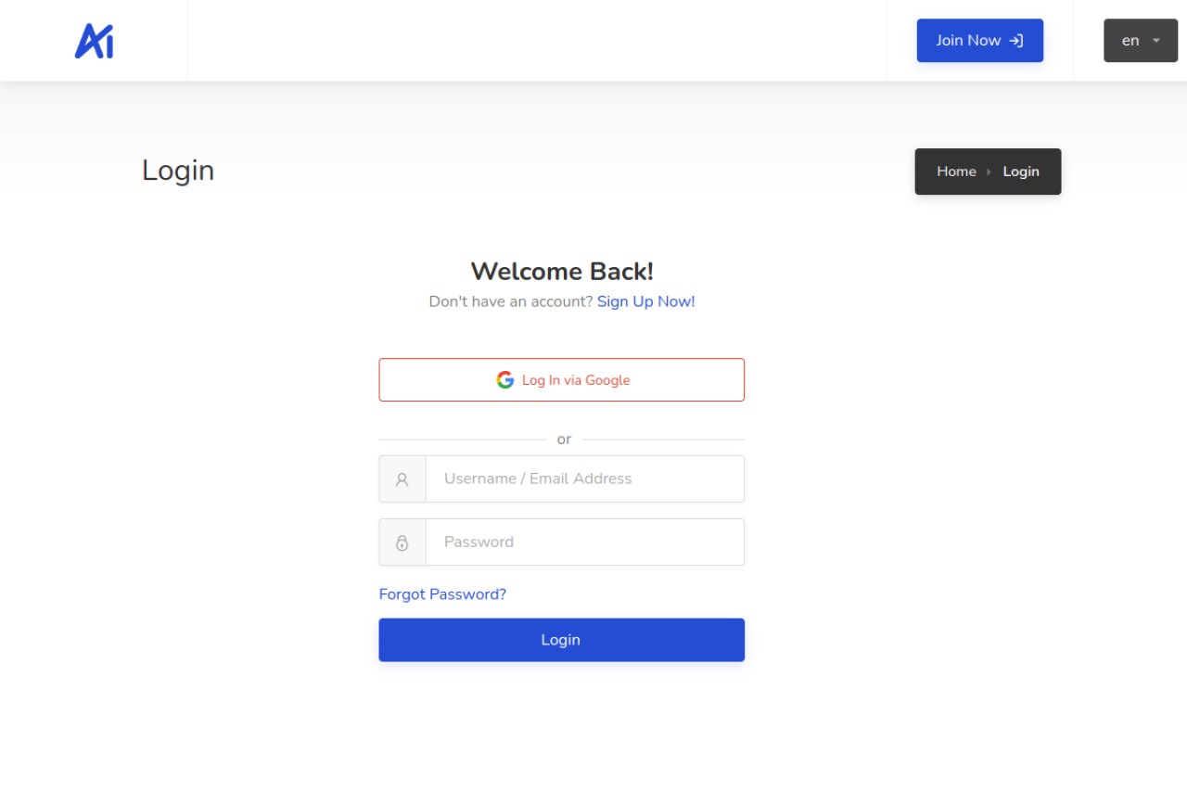This screenshot has width=1187, height=791.
Task: Submit with the blue Login button
Action: pyautogui.click(x=561, y=640)
